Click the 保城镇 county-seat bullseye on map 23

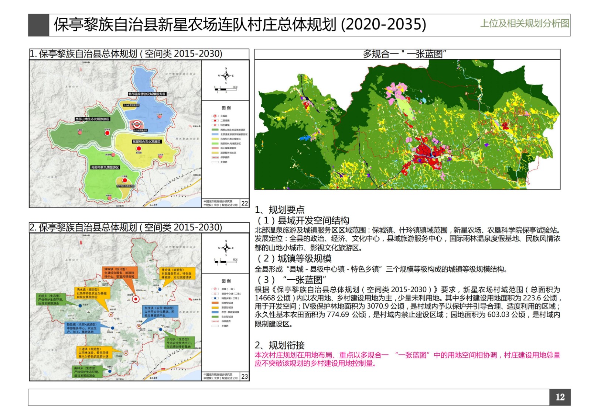[x=136, y=299]
